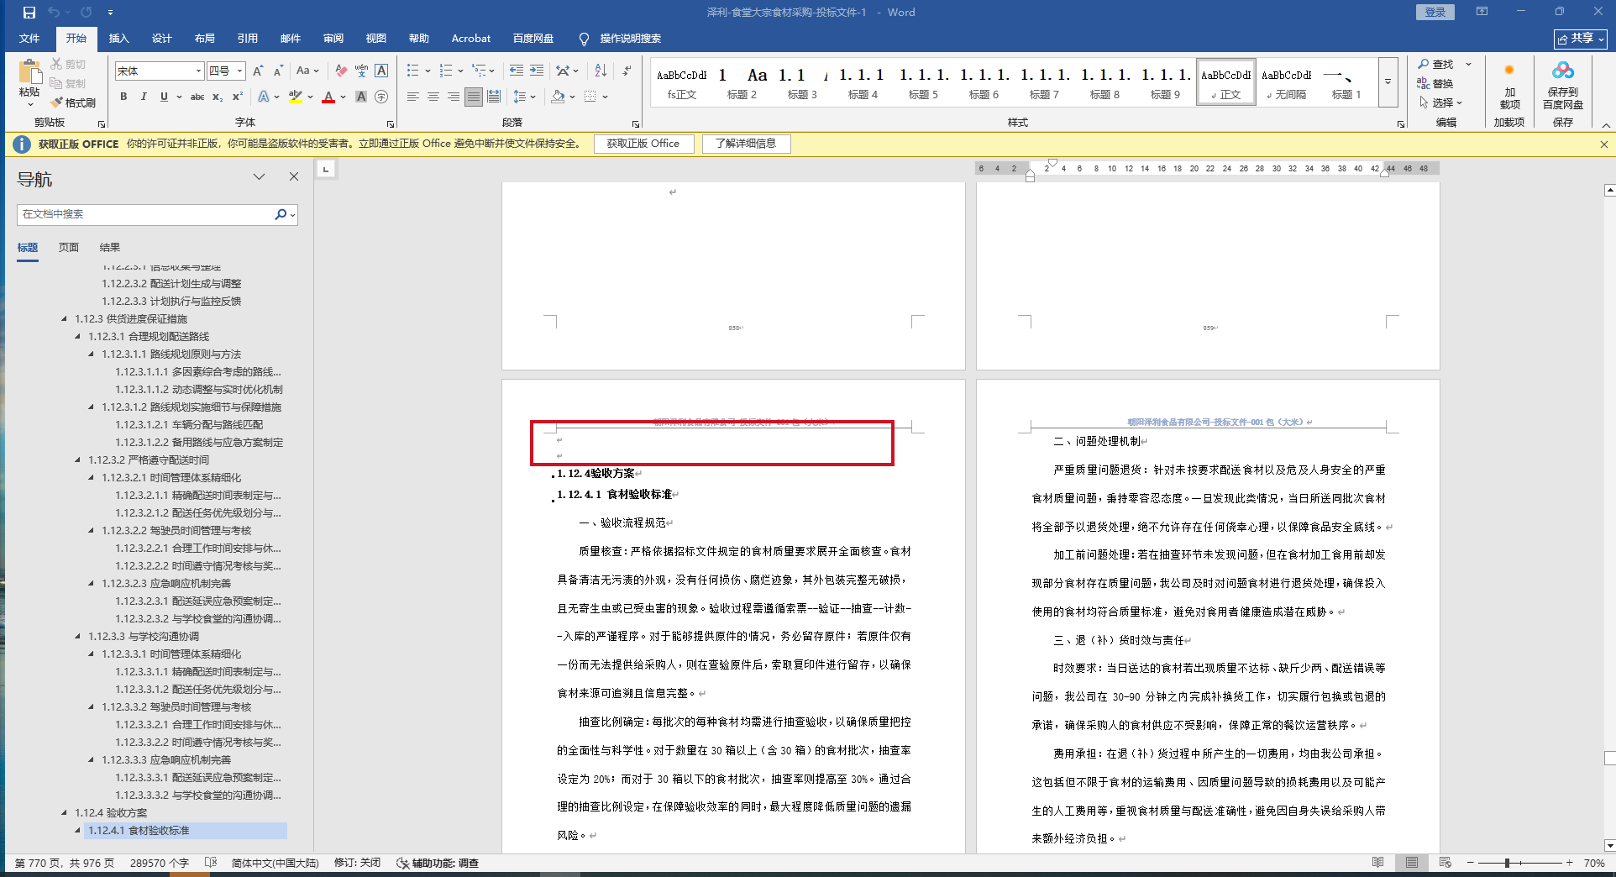The height and width of the screenshot is (877, 1616).
Task: Decrease the paragraph indent
Action: 517,71
